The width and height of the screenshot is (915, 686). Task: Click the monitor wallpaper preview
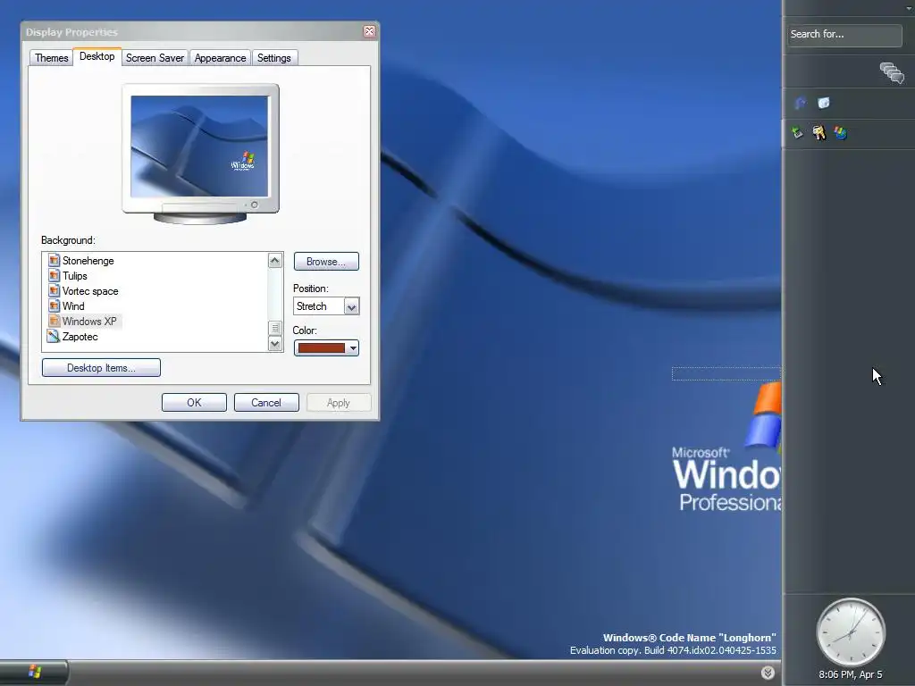(199, 146)
